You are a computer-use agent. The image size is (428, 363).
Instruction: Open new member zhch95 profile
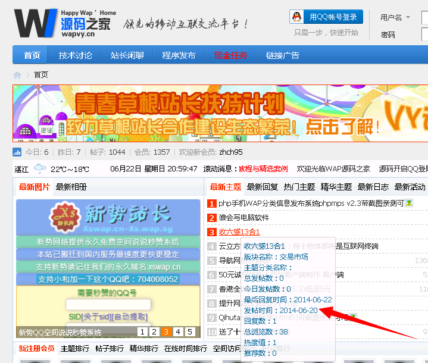click(230, 152)
